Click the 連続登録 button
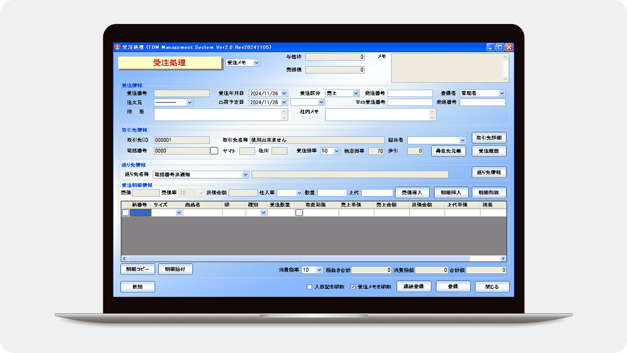The height and width of the screenshot is (353, 627). [414, 286]
